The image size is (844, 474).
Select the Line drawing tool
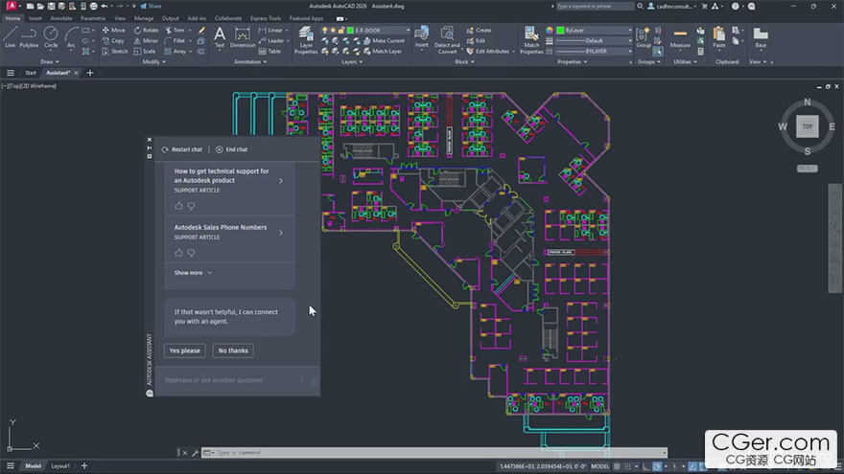pyautogui.click(x=10, y=37)
